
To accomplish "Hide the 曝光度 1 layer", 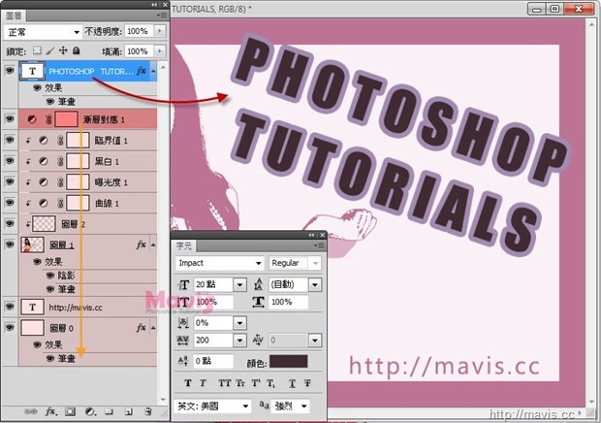I will click(10, 181).
